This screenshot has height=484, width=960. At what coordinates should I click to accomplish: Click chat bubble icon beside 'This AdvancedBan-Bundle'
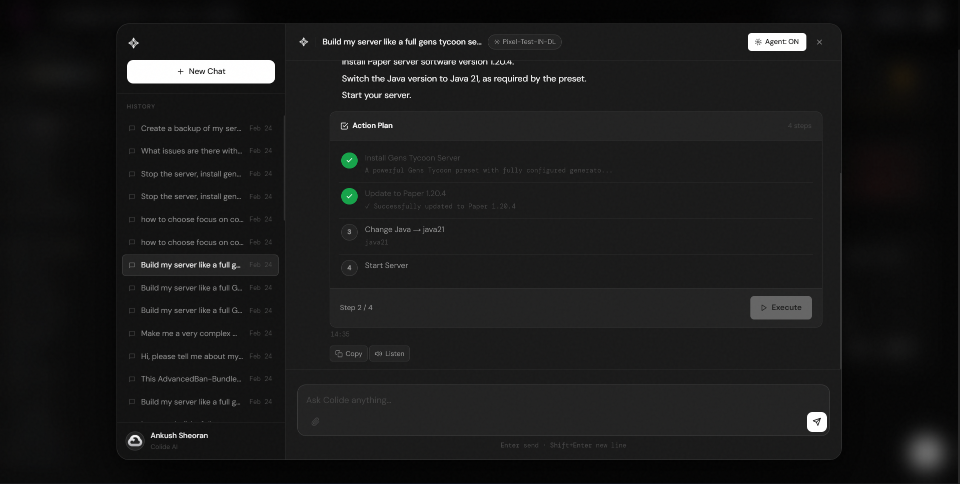[x=132, y=379]
